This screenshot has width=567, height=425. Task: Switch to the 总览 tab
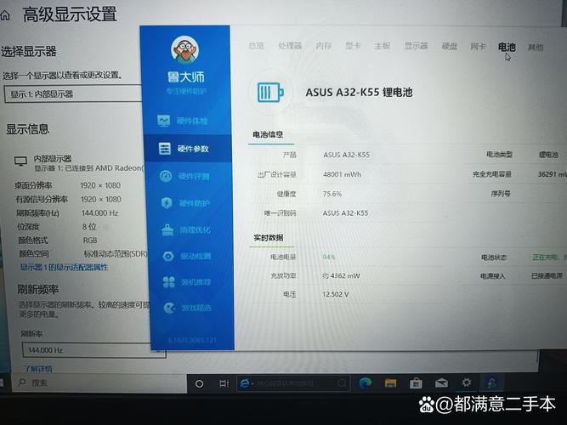(256, 46)
